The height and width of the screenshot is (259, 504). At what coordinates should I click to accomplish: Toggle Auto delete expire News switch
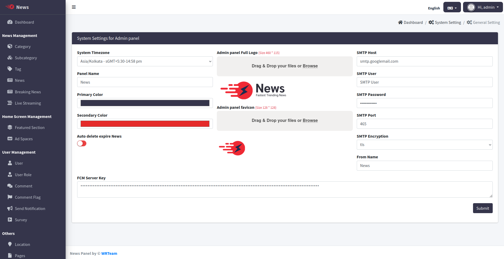coord(82,143)
